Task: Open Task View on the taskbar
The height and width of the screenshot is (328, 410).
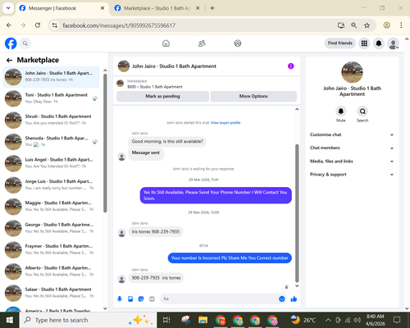Action: [166, 320]
